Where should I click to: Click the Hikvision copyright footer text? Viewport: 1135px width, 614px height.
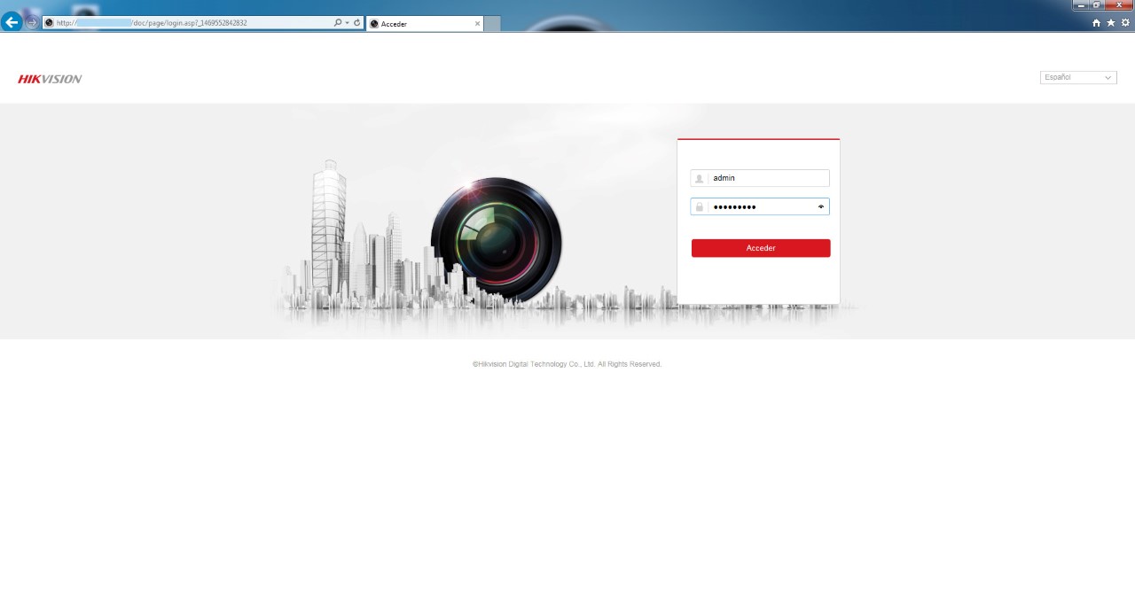point(567,364)
